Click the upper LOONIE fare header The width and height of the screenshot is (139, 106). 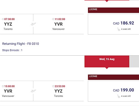coord(113,10)
